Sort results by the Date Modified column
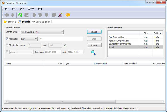Screen dimensions: 167x112 coord(137,64)
